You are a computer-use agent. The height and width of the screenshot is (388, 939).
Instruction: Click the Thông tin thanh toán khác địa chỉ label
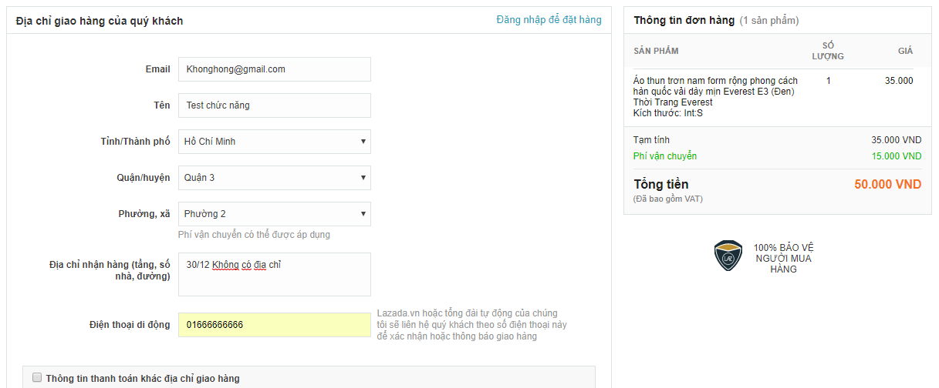click(143, 378)
